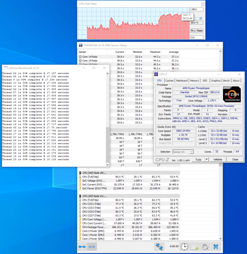
Task: Click the collapse columns arrows icon in HWiNFO
Action: 92,246
